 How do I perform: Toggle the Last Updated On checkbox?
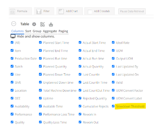coord(113,74)
